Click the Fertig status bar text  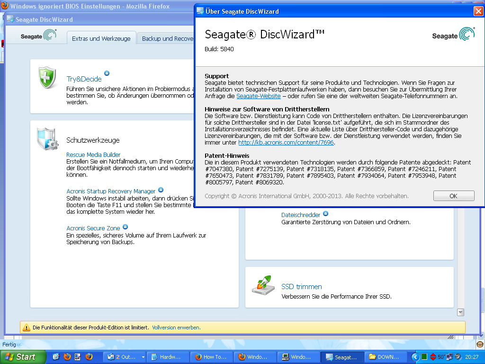pyautogui.click(x=9, y=345)
